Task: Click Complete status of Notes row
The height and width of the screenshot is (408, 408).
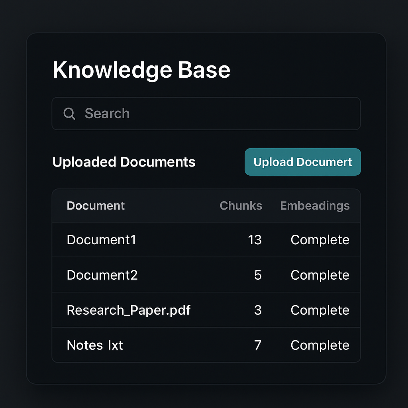Action: point(320,345)
